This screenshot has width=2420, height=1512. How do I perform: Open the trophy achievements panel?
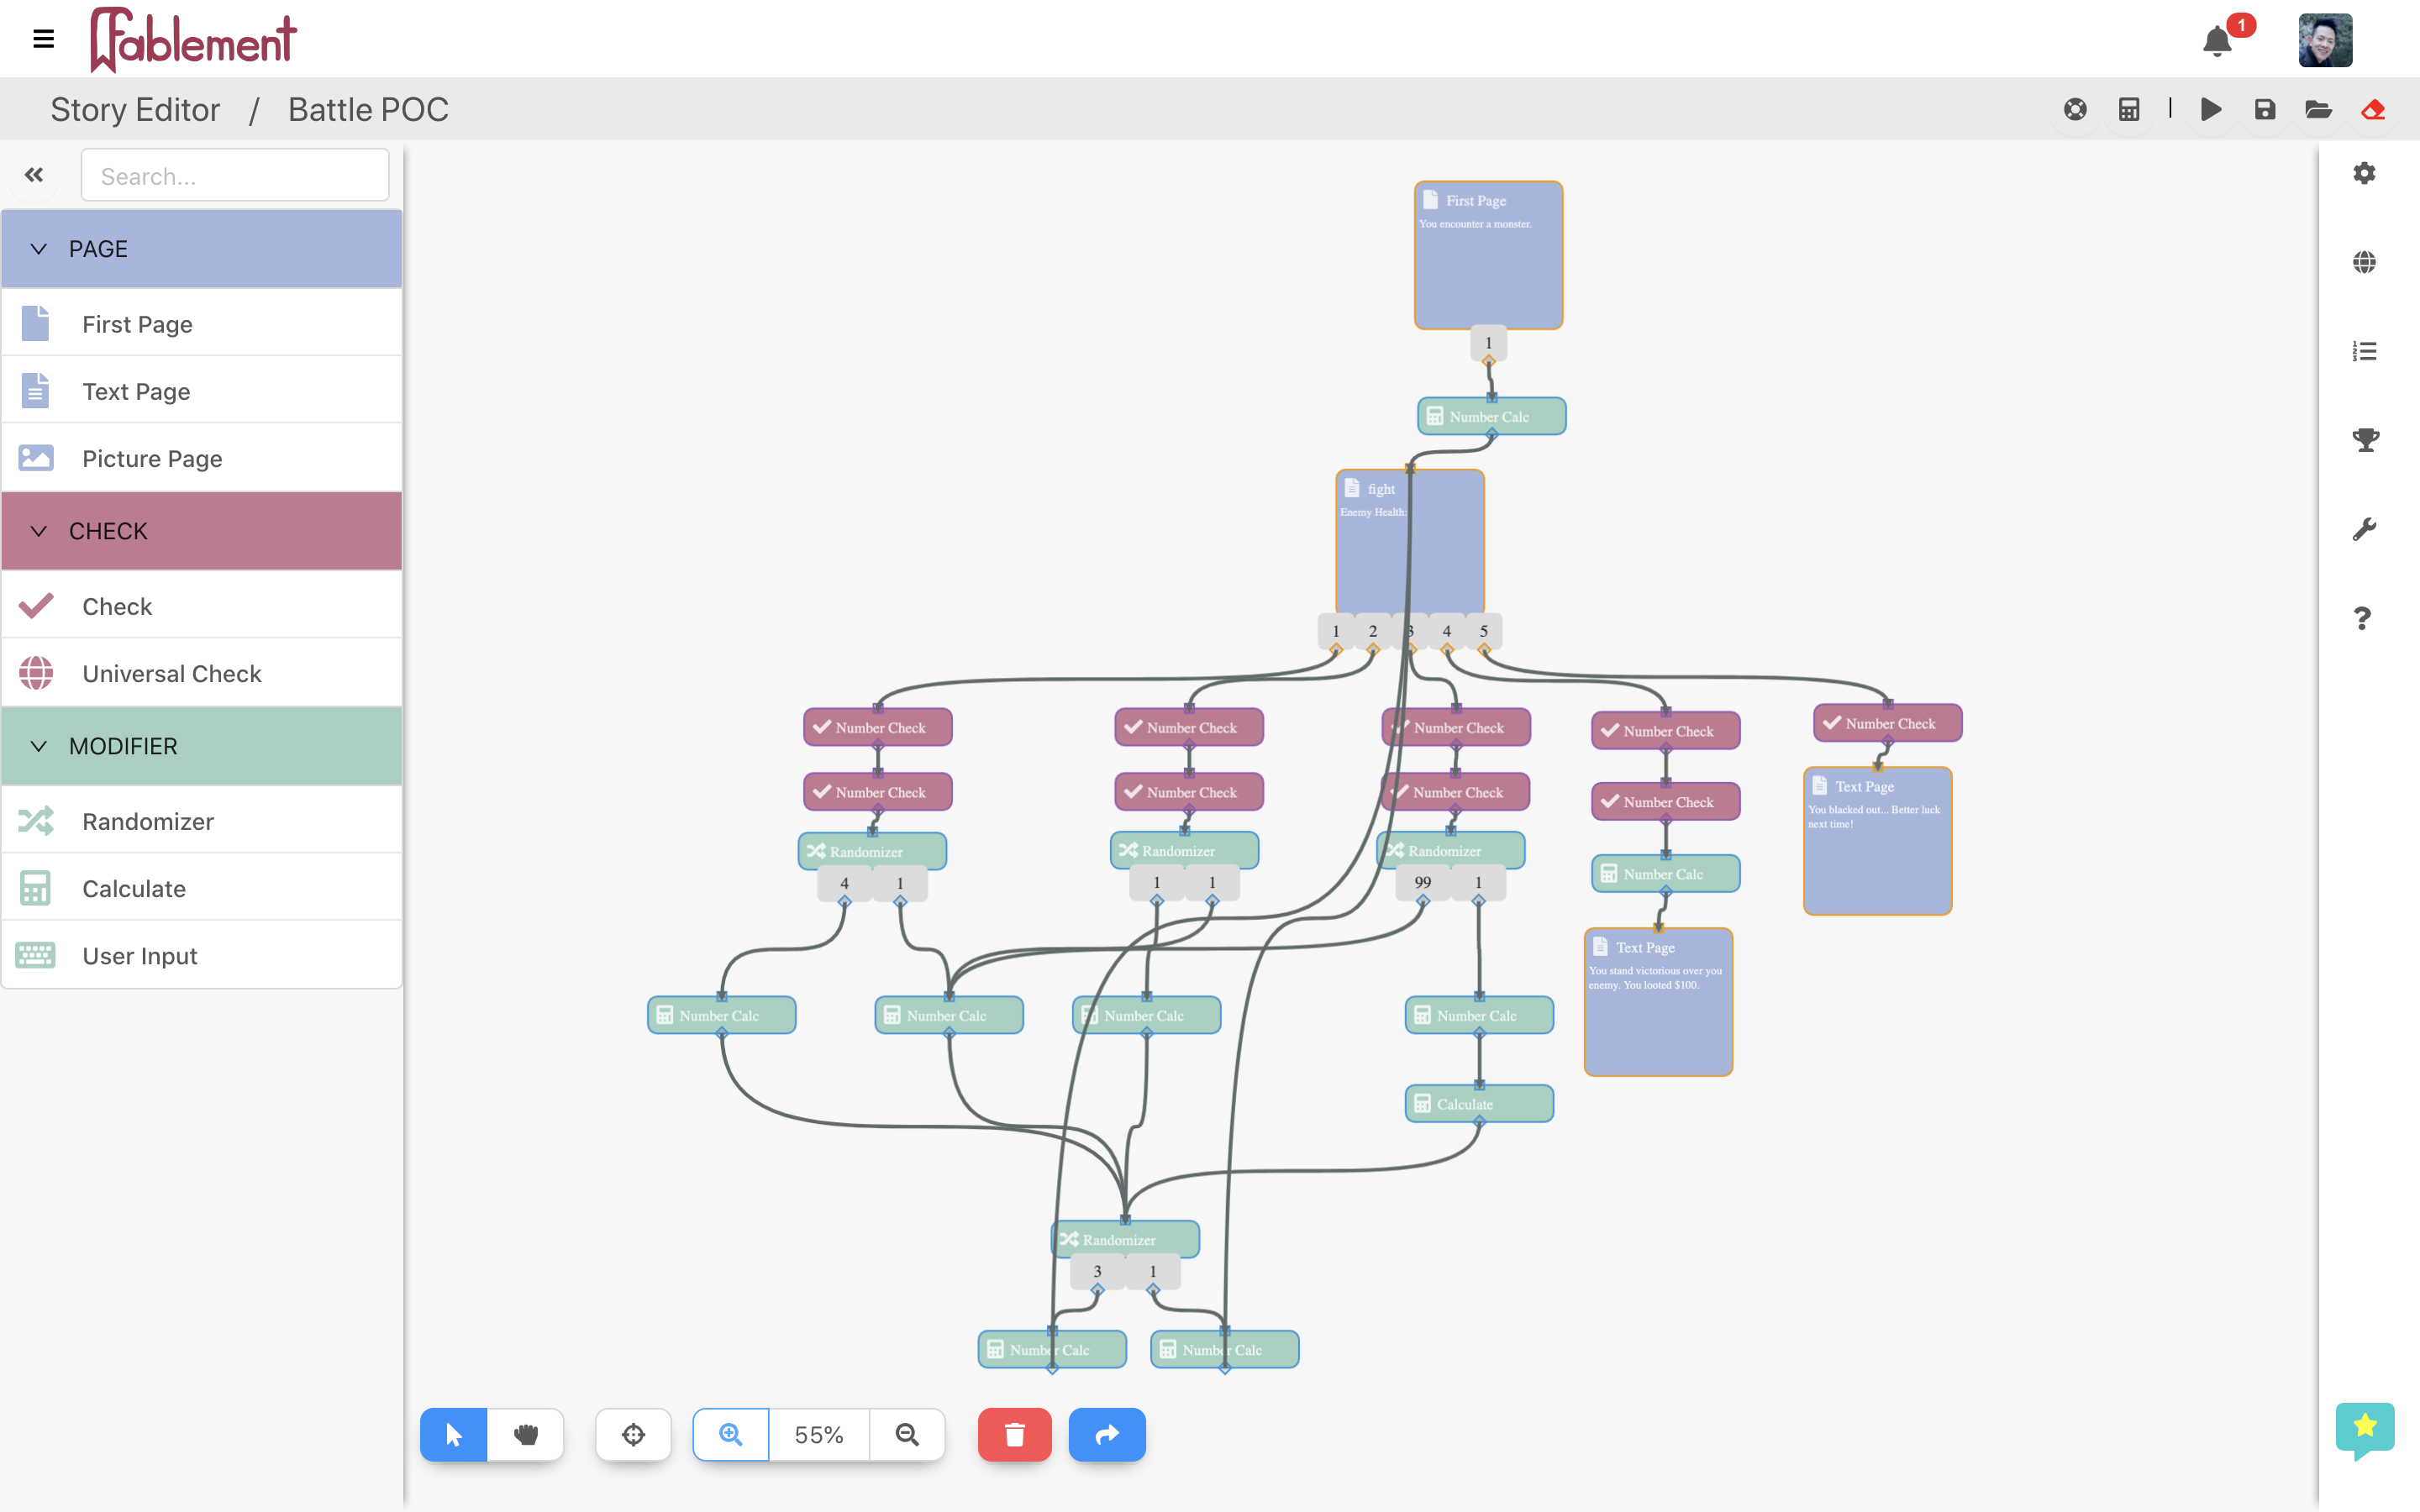pos(2365,440)
